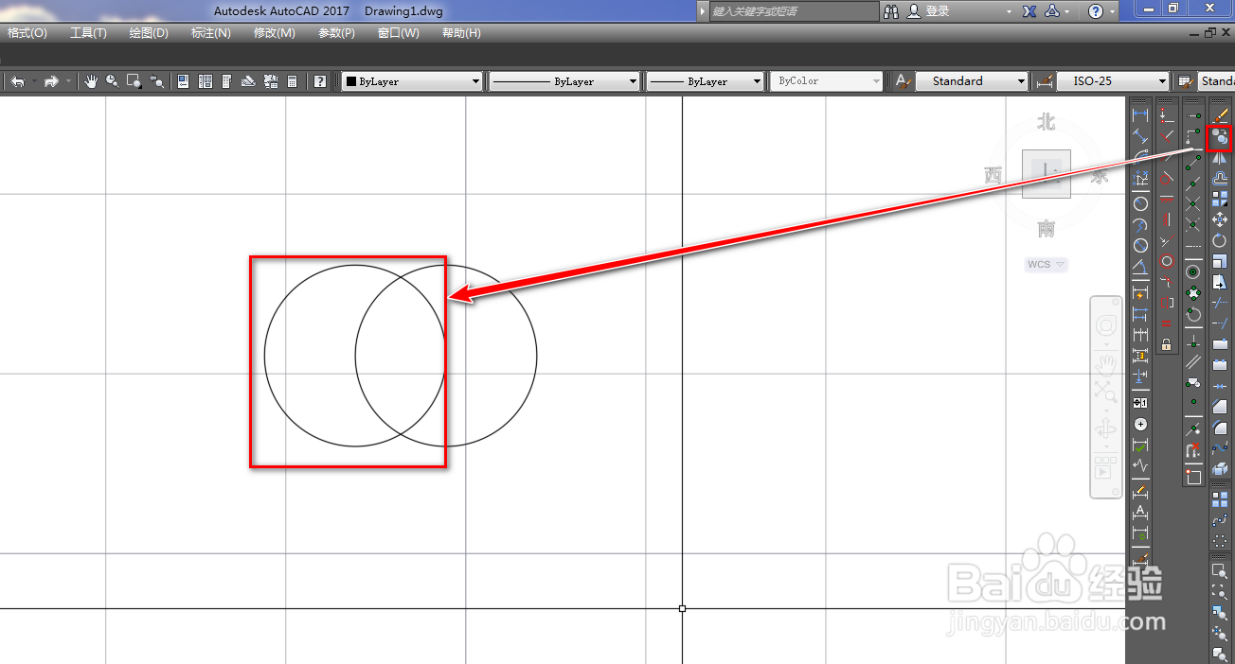This screenshot has height=664, width=1235.
Task: Select the Trim tool
Action: pyautogui.click(x=1220, y=303)
